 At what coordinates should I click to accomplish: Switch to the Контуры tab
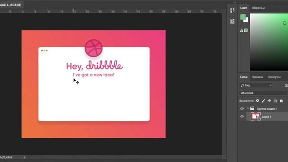(x=274, y=77)
